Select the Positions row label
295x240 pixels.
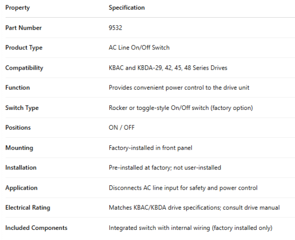(18, 128)
